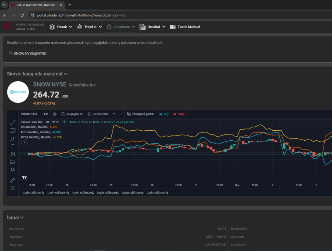Open the 30d interval dropdown

(46, 114)
